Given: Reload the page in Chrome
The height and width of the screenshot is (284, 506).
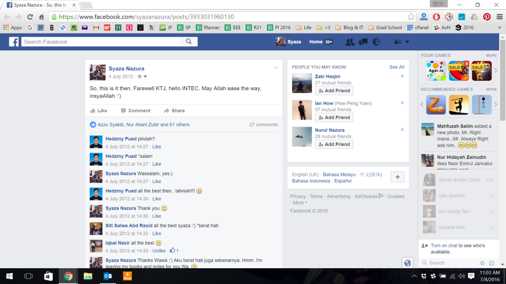Looking at the screenshot, I should tap(30, 17).
